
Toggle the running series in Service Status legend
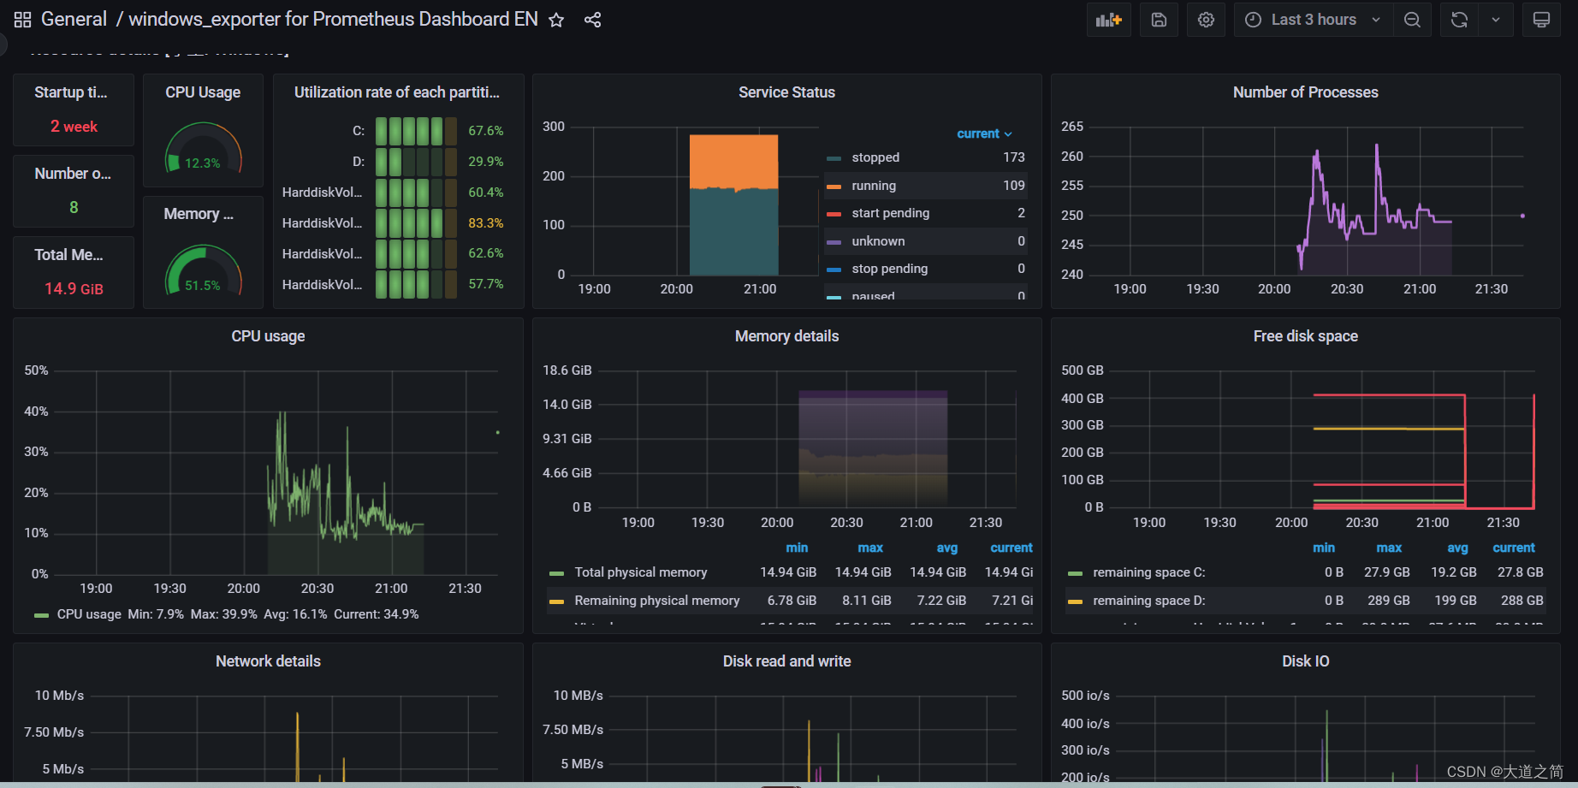874,186
